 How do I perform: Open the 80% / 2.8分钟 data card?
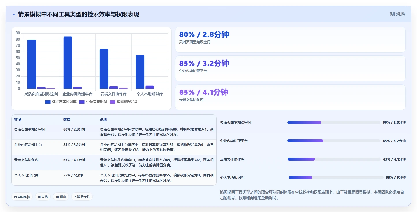[x=290, y=40]
